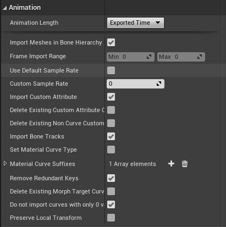The width and height of the screenshot is (226, 227).
Task: Collapse the Animation section triangle
Action: click(4, 8)
